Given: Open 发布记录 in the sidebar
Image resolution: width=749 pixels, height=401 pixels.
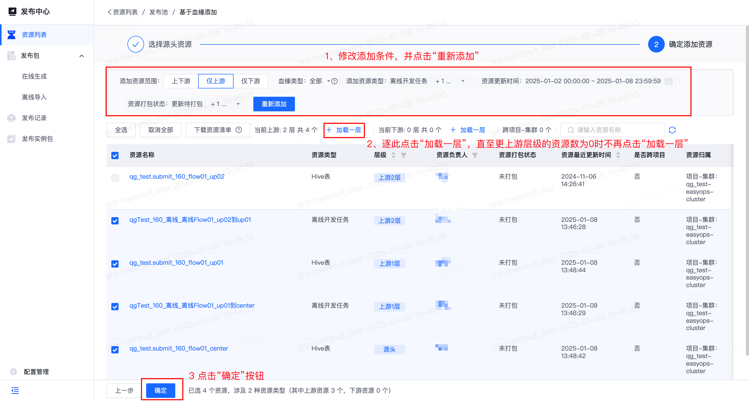Looking at the screenshot, I should 34,118.
